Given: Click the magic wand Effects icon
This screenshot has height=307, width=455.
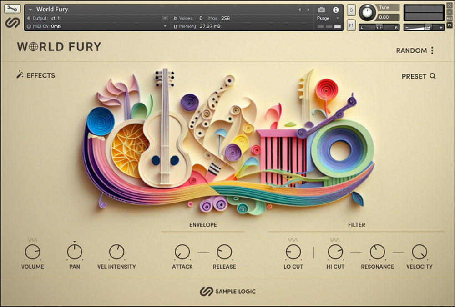Looking at the screenshot, I should point(20,75).
